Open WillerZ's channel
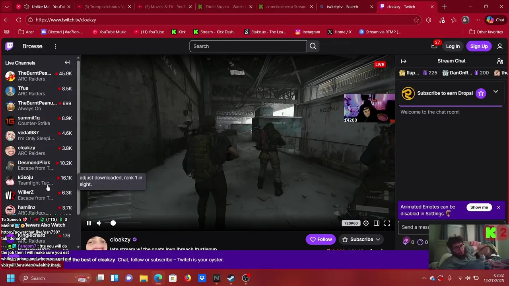The height and width of the screenshot is (286, 509). (39, 195)
